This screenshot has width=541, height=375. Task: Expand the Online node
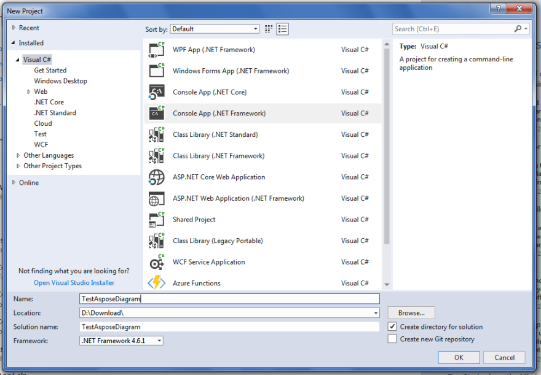click(x=14, y=182)
